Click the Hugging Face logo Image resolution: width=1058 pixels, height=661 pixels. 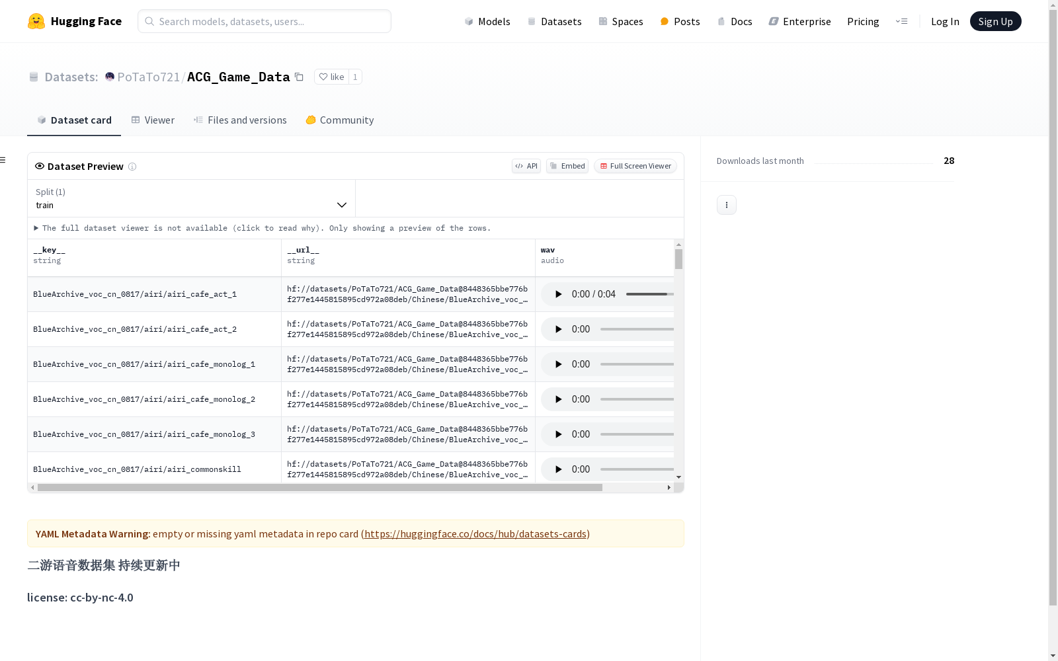coord(75,21)
